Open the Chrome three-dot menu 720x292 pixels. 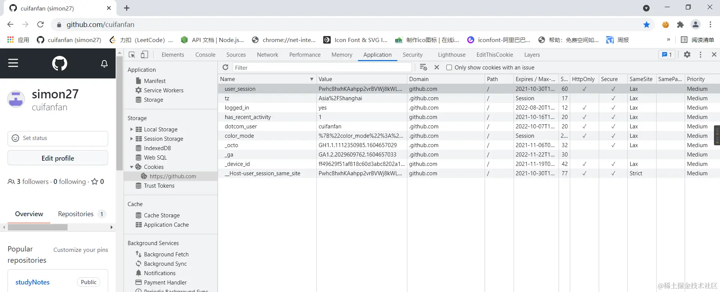tap(710, 25)
